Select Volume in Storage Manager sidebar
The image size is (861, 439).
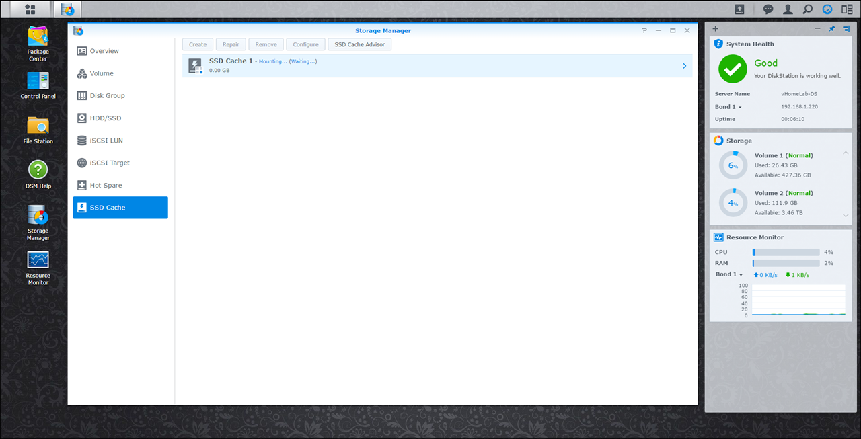102,73
